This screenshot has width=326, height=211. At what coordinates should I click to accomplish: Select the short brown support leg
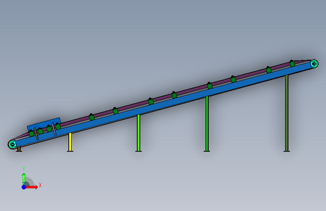tap(19, 149)
